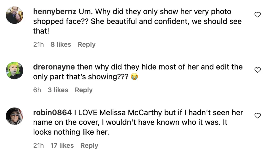Image resolution: width=267 pixels, height=162 pixels.
Task: Like the hennybernz comment with the heart
Action: pyautogui.click(x=257, y=15)
